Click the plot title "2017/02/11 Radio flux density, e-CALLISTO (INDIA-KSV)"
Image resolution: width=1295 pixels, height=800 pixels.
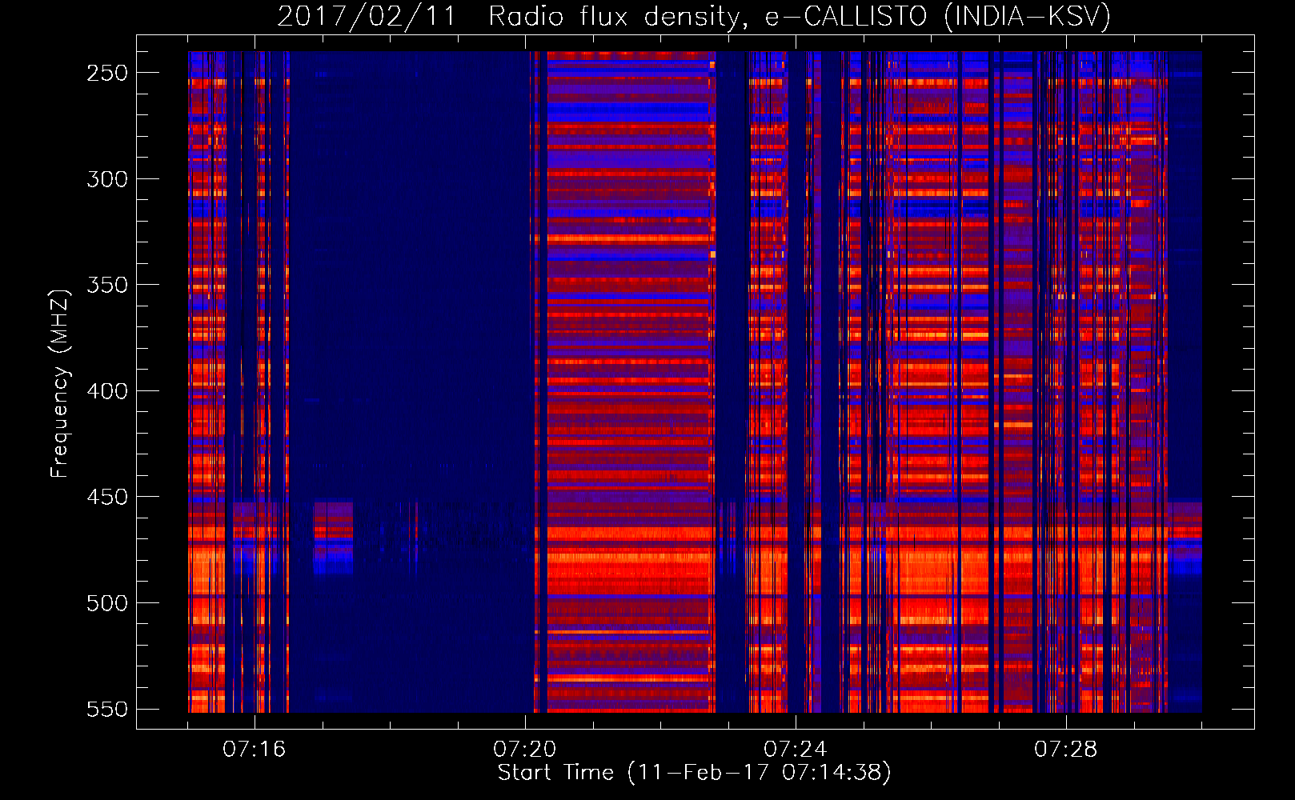point(694,17)
